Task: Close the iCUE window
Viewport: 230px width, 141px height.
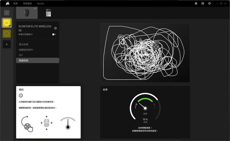Action: coord(225,3)
